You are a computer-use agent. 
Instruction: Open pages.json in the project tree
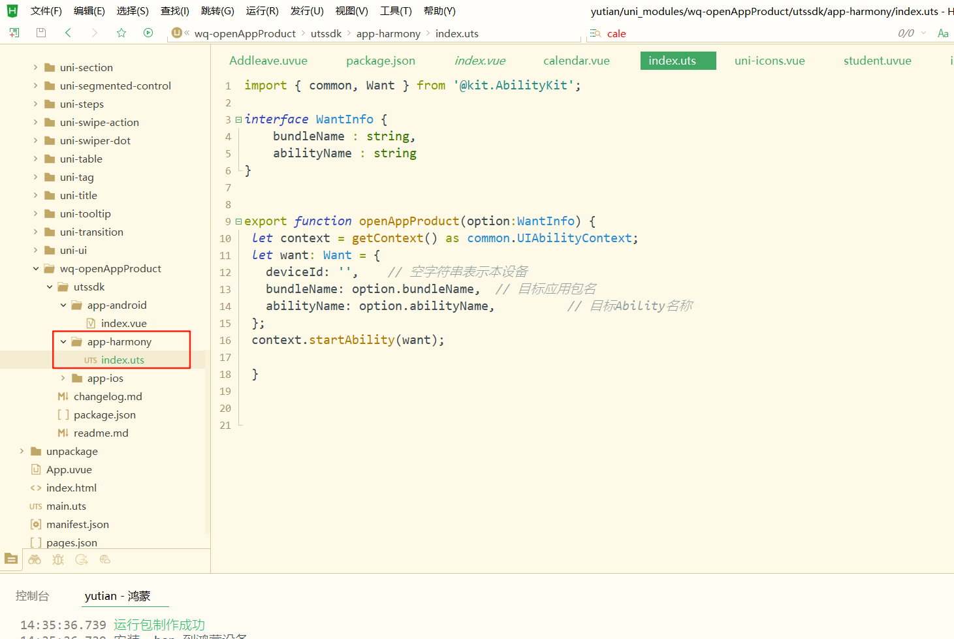pyautogui.click(x=72, y=542)
